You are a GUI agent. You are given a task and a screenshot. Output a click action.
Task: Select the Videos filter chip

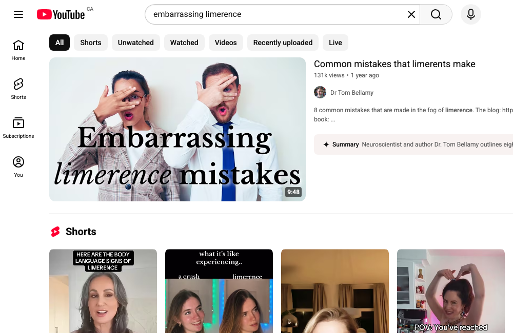(x=226, y=43)
